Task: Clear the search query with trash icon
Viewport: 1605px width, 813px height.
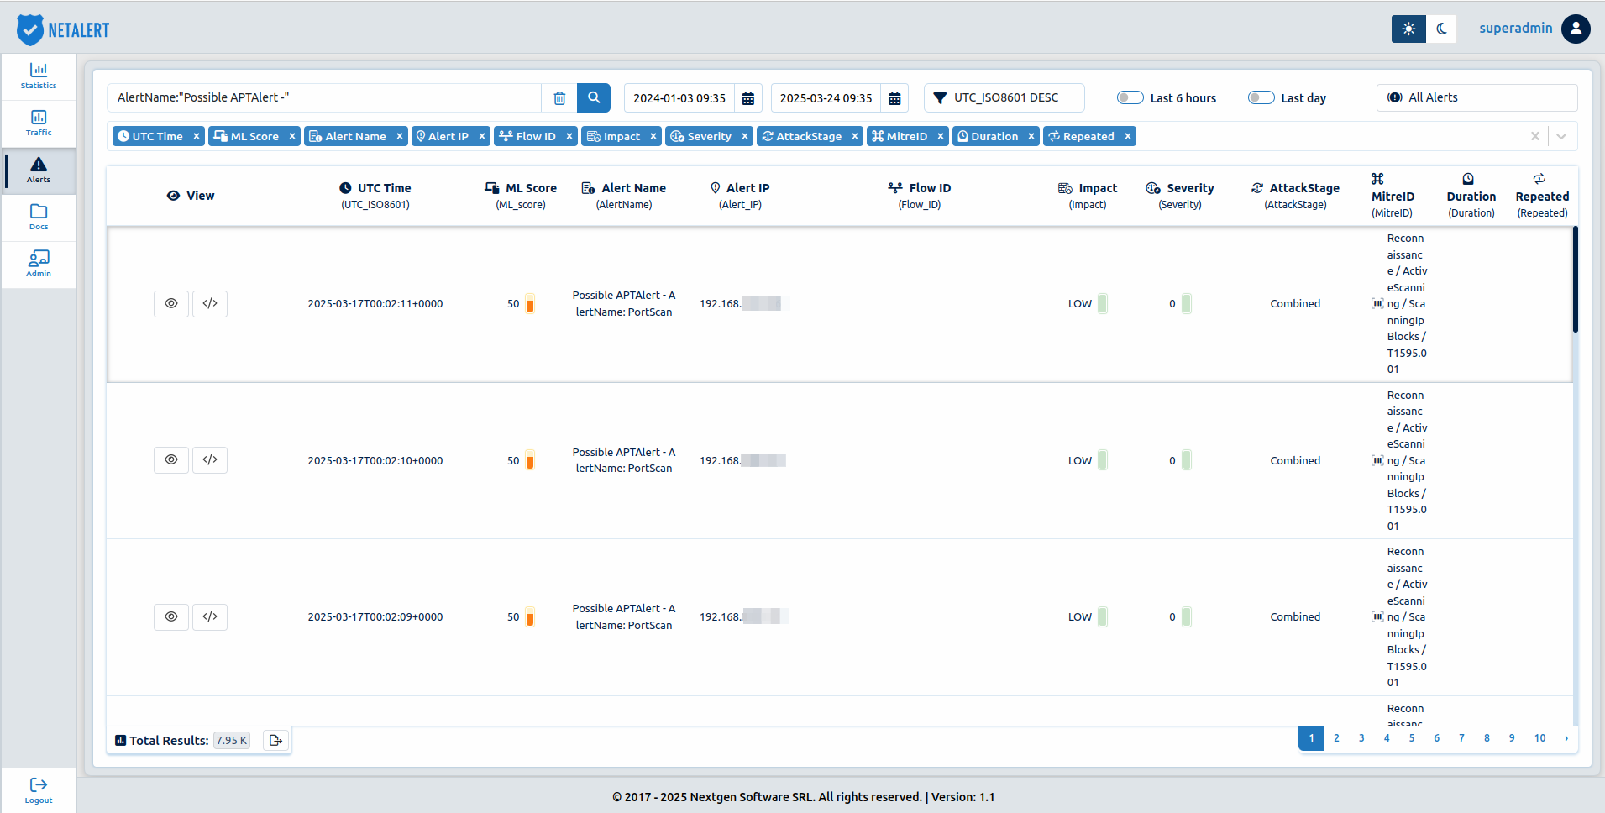Action: pyautogui.click(x=559, y=98)
